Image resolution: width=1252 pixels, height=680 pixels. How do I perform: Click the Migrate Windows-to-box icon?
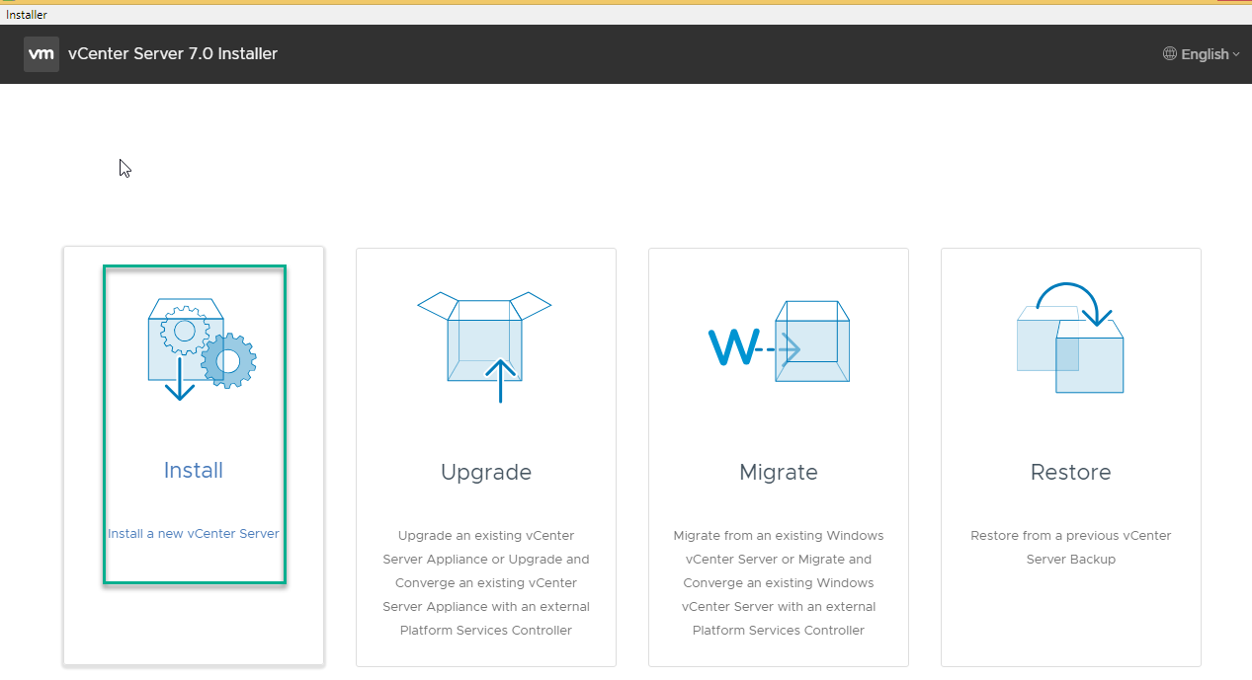779,343
